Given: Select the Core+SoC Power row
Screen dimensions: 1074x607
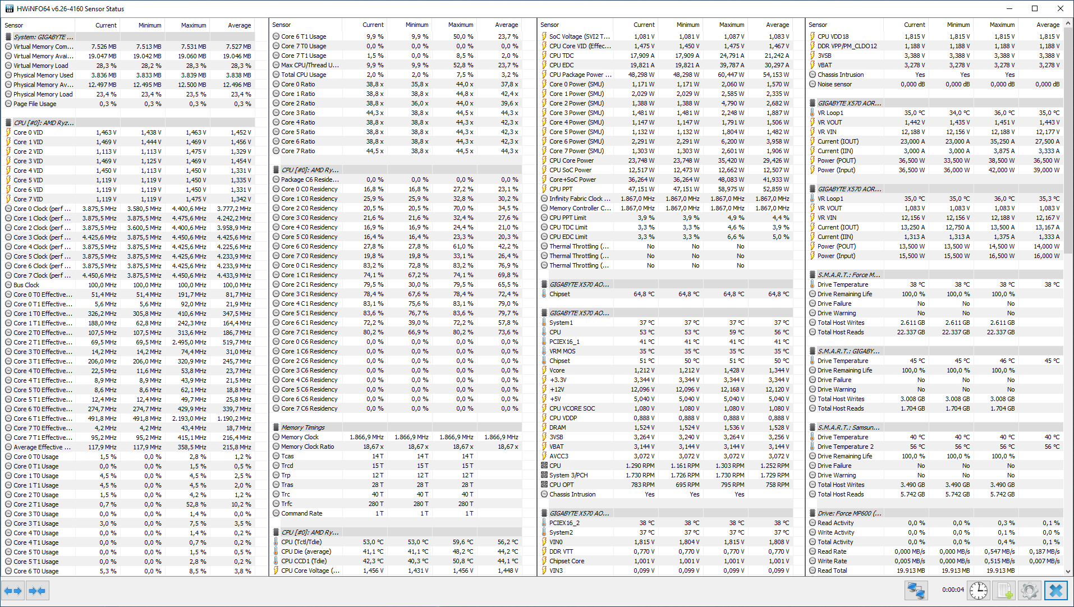Looking at the screenshot, I should (667, 180).
